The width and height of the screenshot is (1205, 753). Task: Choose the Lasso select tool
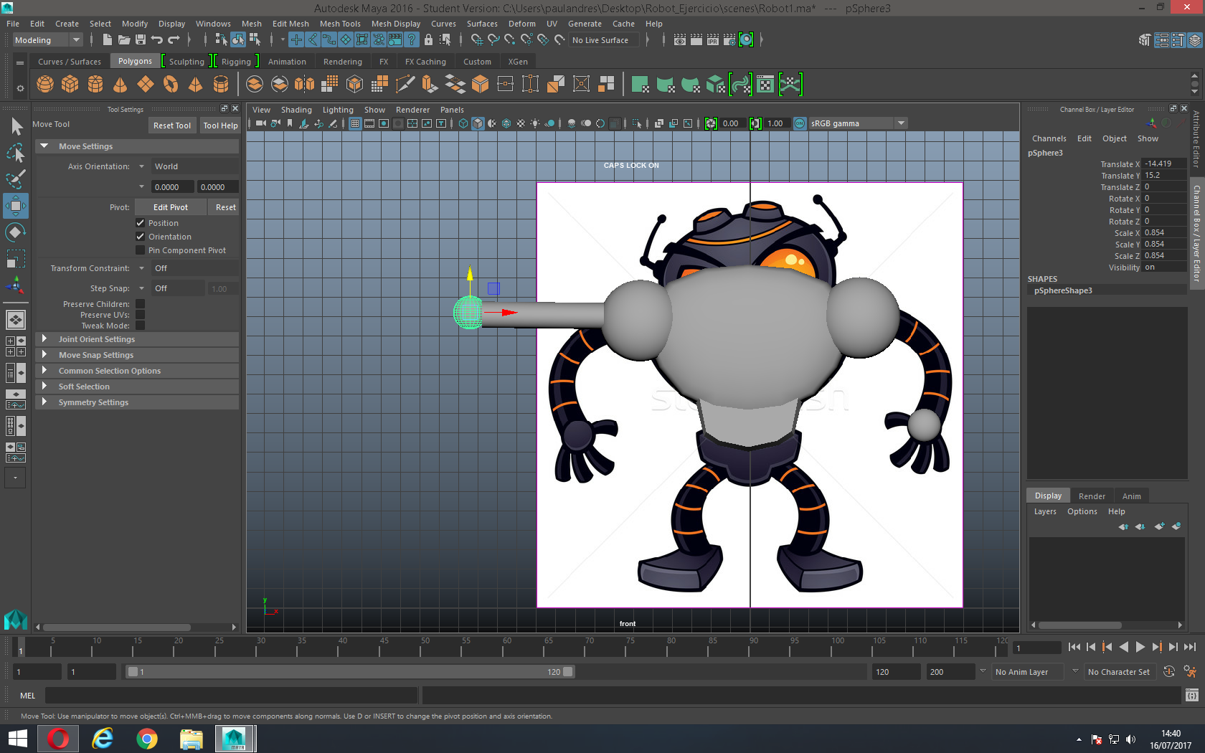click(16, 153)
